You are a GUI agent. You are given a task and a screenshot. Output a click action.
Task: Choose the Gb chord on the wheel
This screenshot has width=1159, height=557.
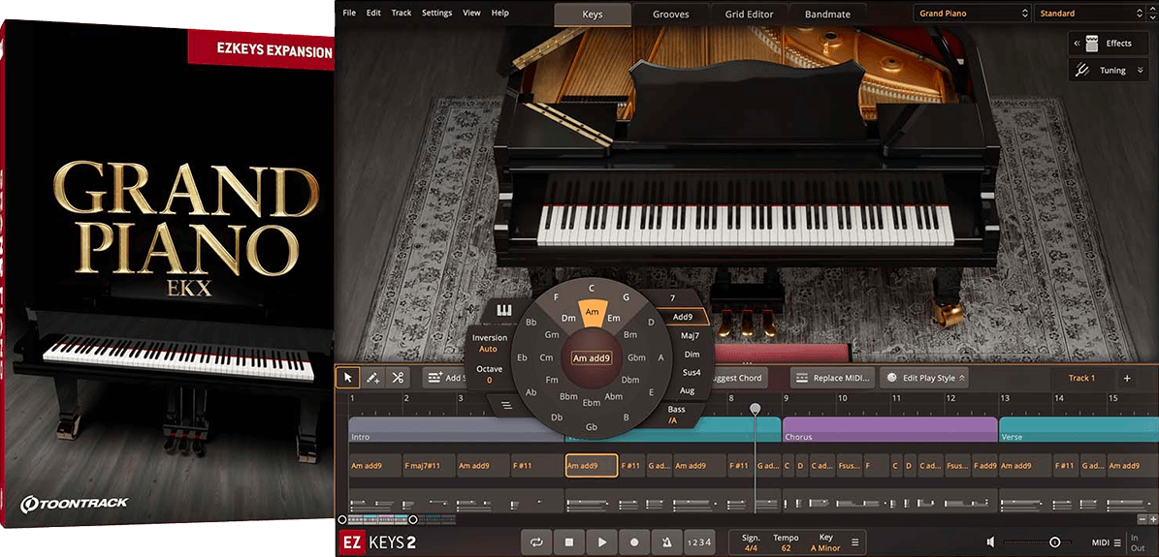(x=592, y=427)
